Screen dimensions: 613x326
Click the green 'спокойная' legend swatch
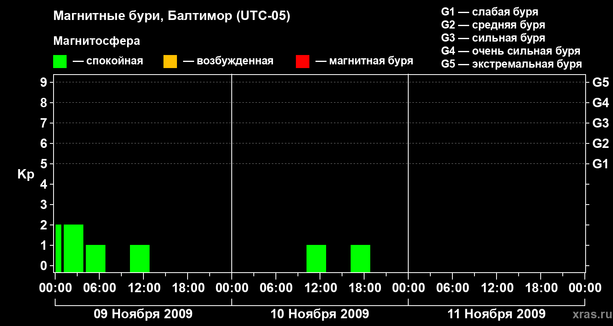click(x=60, y=62)
